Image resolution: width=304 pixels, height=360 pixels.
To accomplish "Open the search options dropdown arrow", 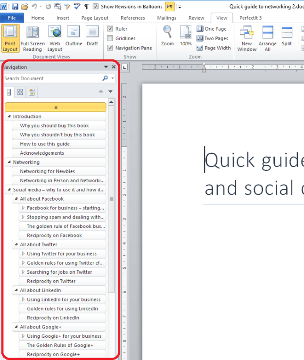I will 112,78.
